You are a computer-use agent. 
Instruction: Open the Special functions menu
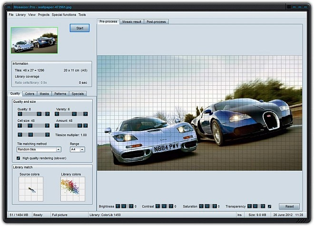pyautogui.click(x=64, y=15)
